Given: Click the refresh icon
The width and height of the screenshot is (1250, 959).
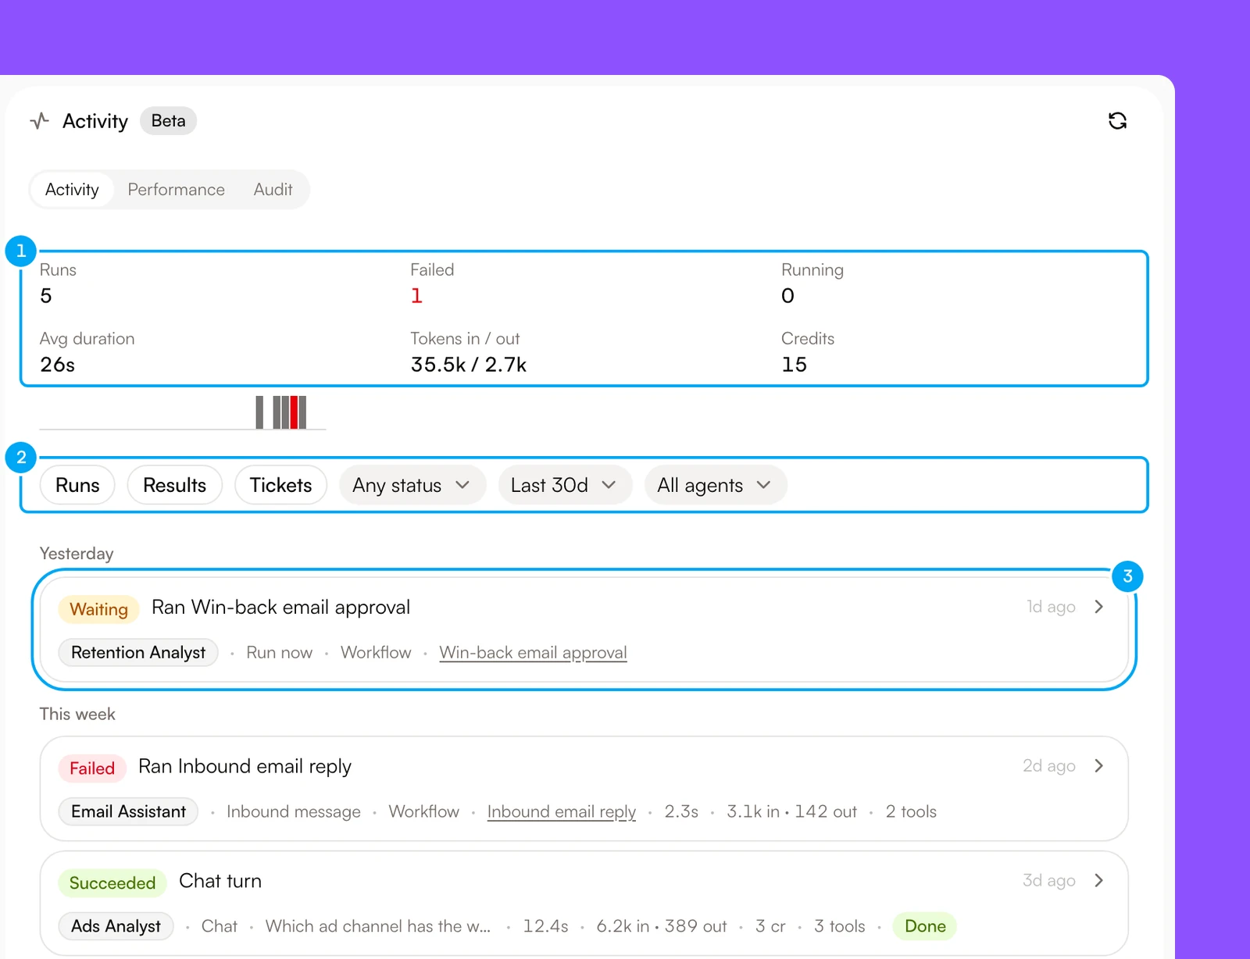Looking at the screenshot, I should (1117, 121).
